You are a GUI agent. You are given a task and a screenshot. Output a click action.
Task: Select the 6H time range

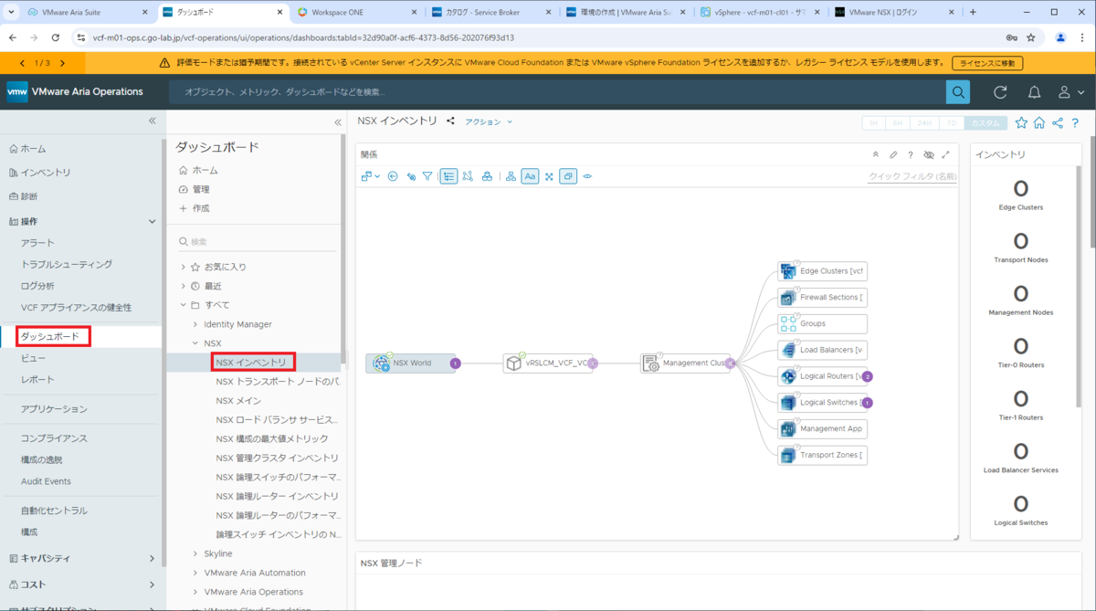[898, 123]
